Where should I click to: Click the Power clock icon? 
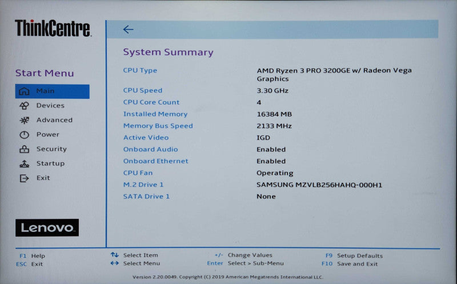pos(24,135)
